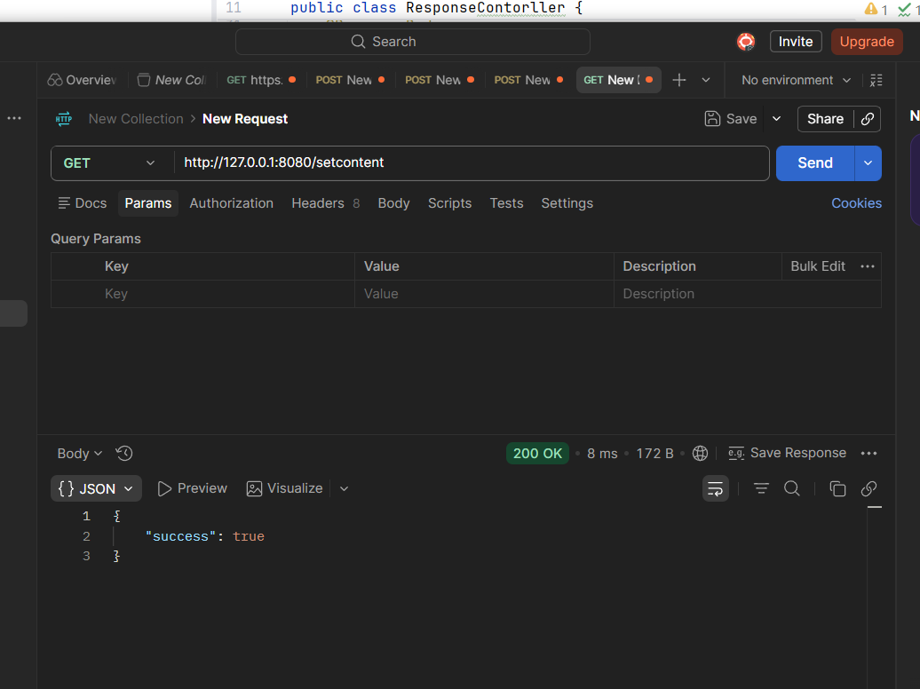Click the Upgrade button
The height and width of the screenshot is (689, 920).
867,42
